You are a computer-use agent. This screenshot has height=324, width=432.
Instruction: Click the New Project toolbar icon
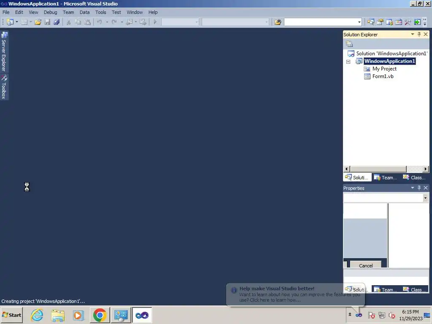[10, 22]
